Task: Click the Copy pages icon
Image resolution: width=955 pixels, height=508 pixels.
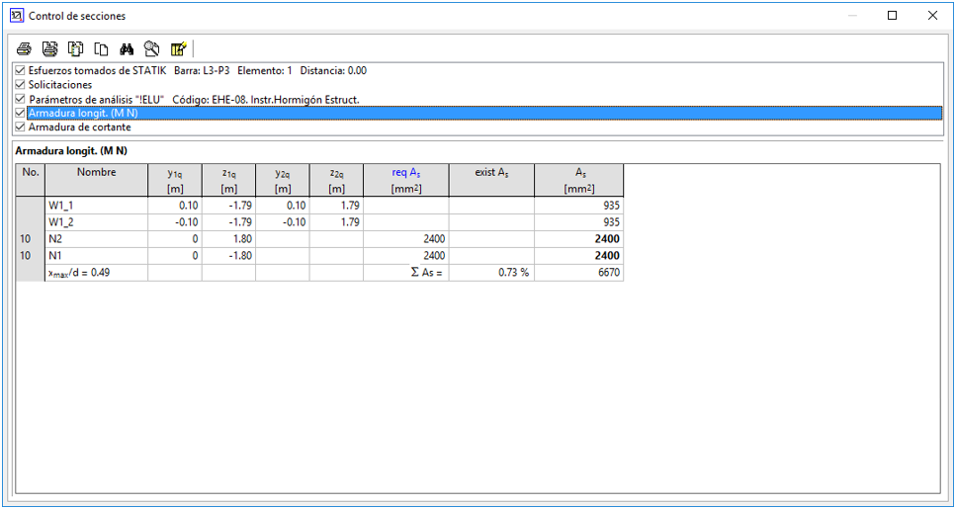Action: [101, 48]
